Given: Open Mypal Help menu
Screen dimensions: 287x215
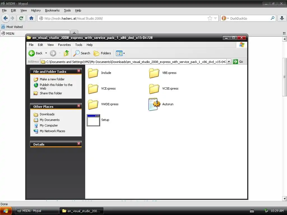Looking at the screenshot, I should 78,10.
